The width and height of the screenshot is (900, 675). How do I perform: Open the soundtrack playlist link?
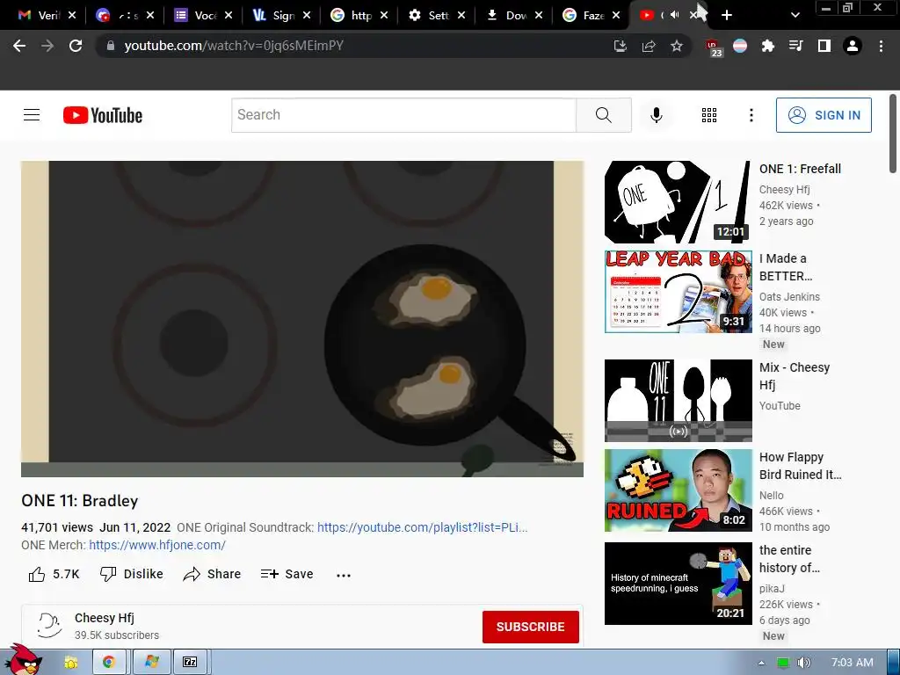423,527
